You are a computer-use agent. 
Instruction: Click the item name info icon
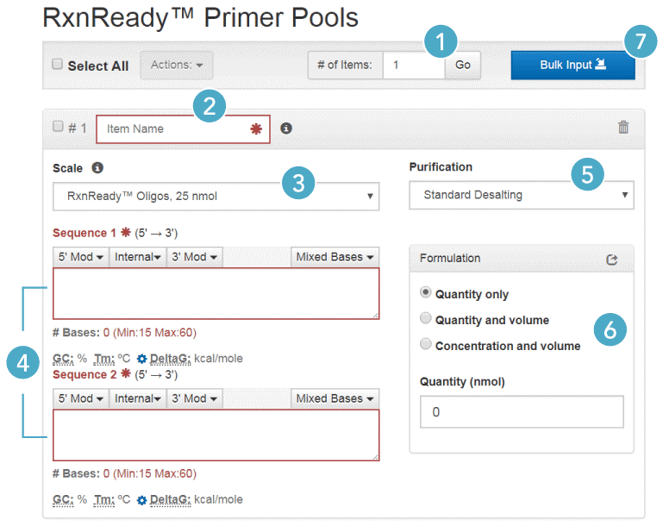point(286,128)
